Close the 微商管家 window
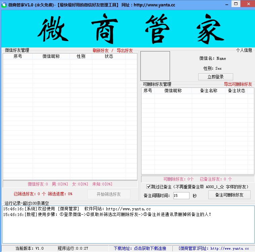This screenshot has height=252, width=255. coord(249,4)
